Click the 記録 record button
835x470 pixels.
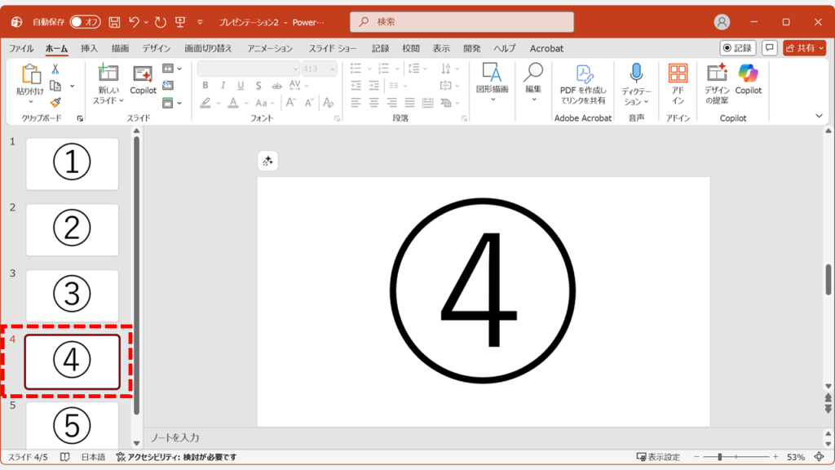(x=737, y=48)
